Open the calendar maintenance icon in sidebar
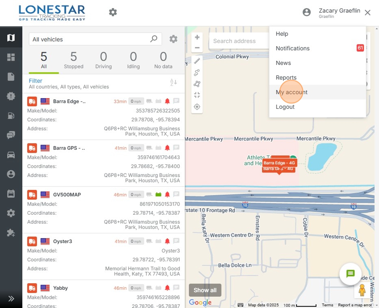This screenshot has height=308, width=379. 11,193
